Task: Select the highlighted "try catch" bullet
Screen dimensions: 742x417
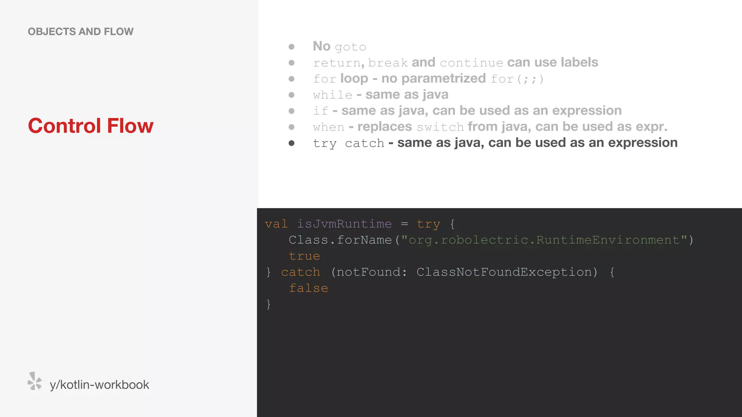Action: (x=495, y=143)
